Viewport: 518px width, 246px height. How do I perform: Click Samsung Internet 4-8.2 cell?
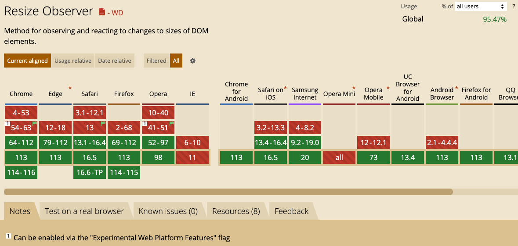click(x=305, y=128)
